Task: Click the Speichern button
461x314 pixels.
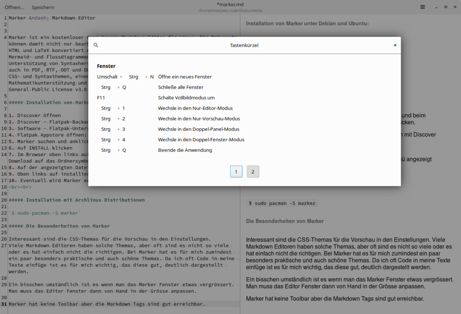Action: [43, 7]
